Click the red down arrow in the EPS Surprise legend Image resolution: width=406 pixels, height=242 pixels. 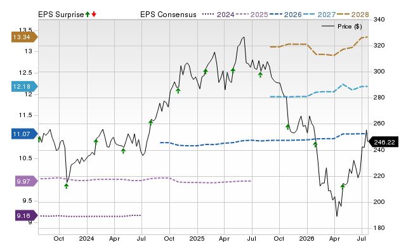coord(94,15)
